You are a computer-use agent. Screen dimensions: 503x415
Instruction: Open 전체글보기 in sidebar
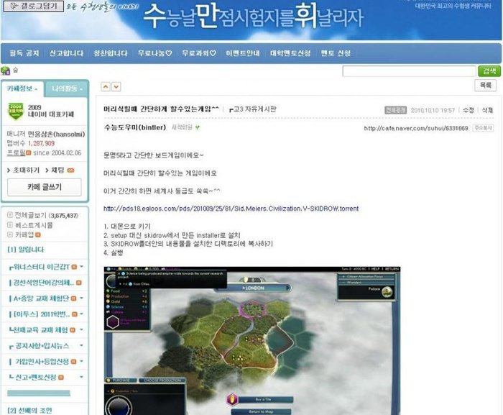pos(30,215)
